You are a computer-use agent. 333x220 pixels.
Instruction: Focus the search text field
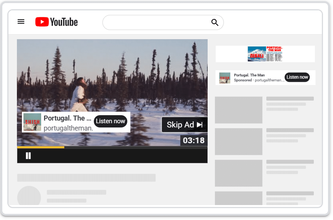(156, 23)
